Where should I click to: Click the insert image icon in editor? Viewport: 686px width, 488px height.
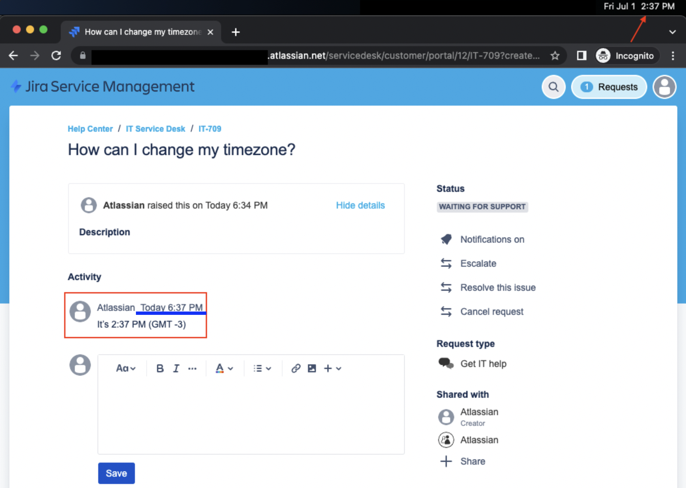click(312, 368)
